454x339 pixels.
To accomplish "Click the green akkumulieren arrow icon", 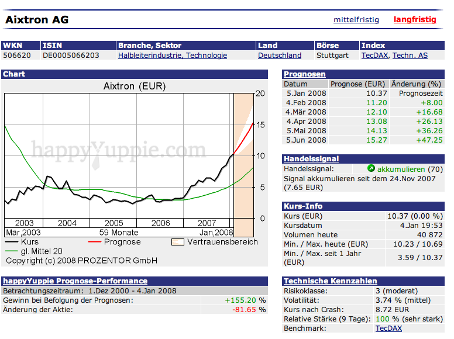I will click(371, 169).
